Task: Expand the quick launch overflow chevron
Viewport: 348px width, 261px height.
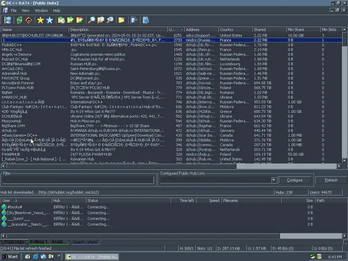Action: coord(58,256)
